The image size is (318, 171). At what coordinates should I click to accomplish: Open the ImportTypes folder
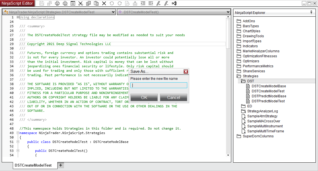[x=249, y=41]
